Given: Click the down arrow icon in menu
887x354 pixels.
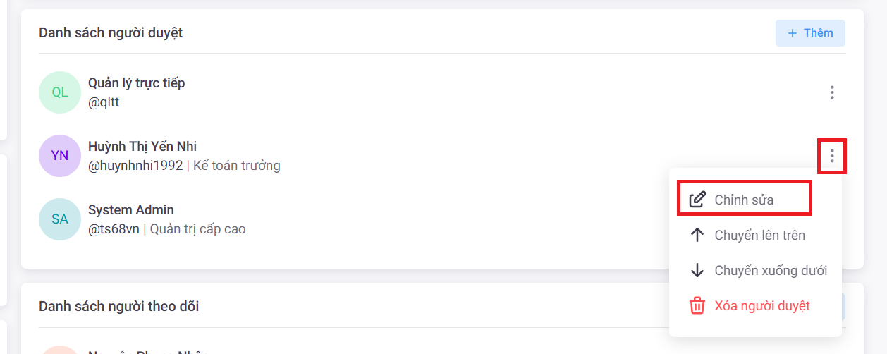Looking at the screenshot, I should click(x=697, y=270).
